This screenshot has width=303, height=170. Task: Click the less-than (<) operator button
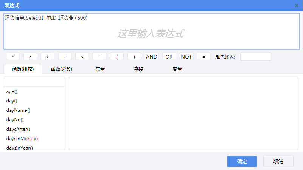pyautogui.click(x=82, y=57)
